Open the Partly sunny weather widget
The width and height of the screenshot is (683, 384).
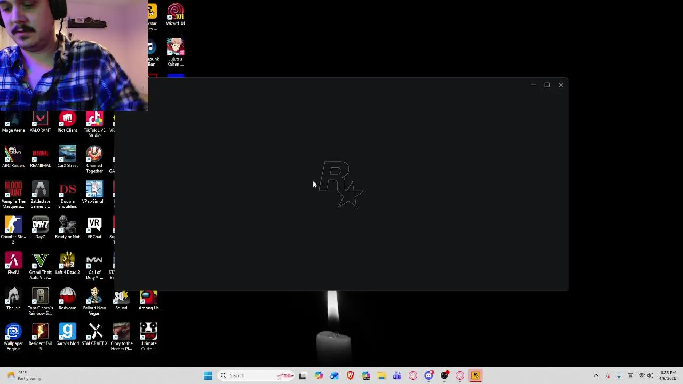point(24,375)
